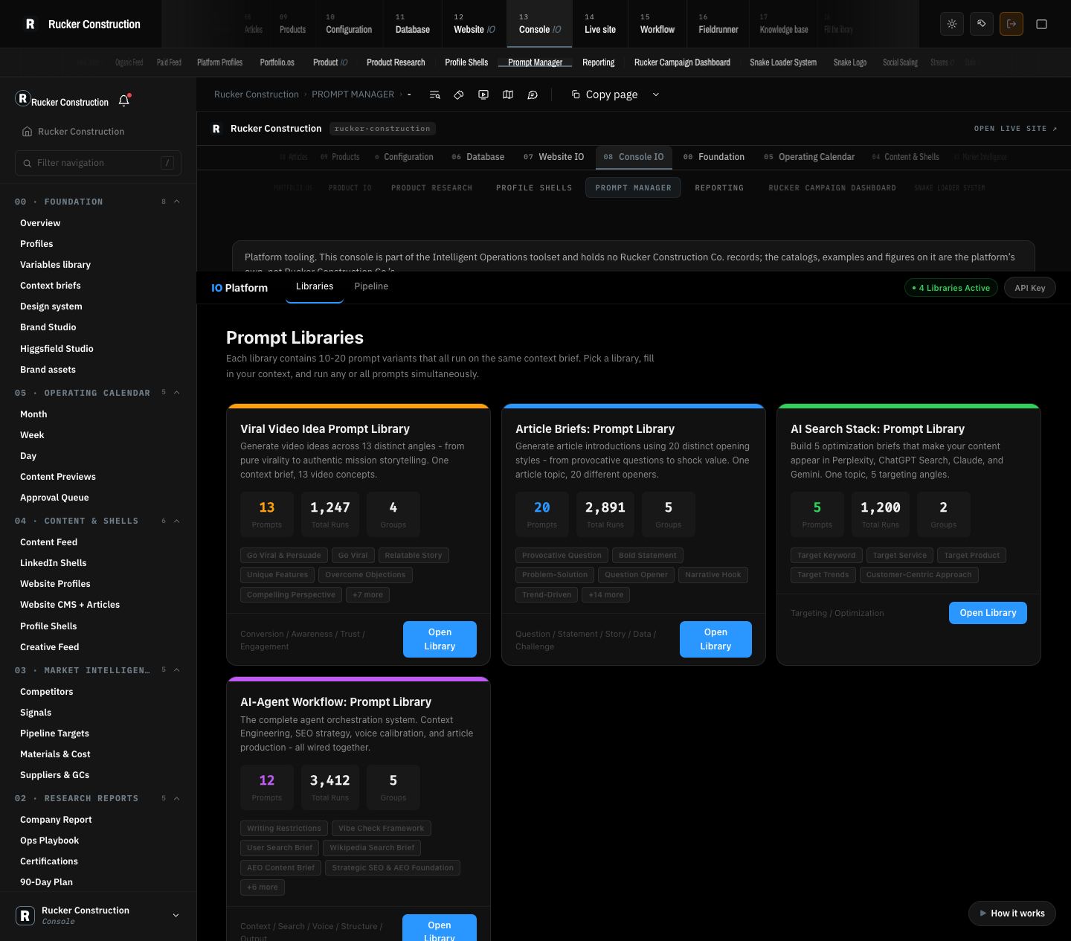Click the How it works button
Viewport: 1071px width, 941px height.
coord(1012,913)
